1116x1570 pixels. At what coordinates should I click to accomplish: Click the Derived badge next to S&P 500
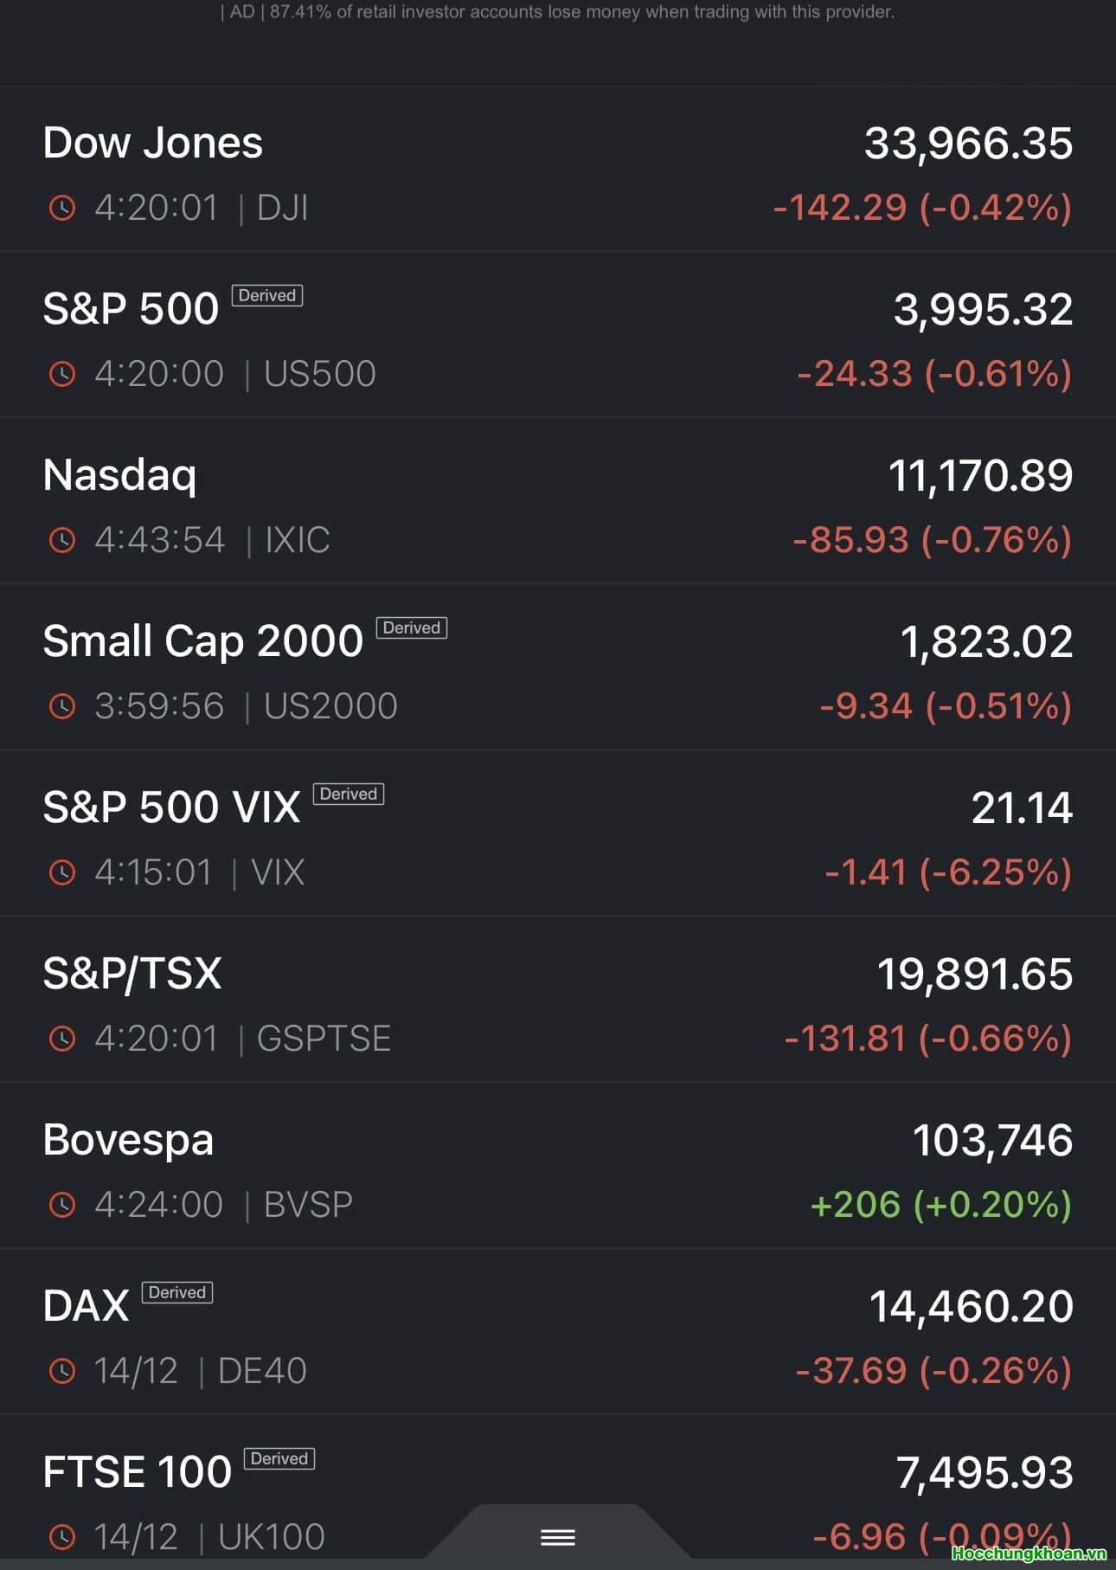[267, 296]
